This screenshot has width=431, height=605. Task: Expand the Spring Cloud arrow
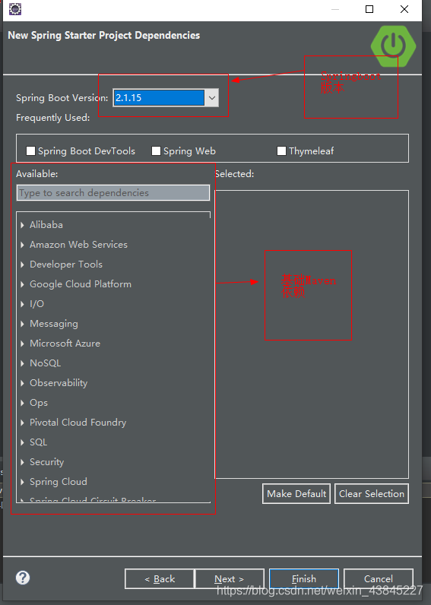(x=22, y=482)
